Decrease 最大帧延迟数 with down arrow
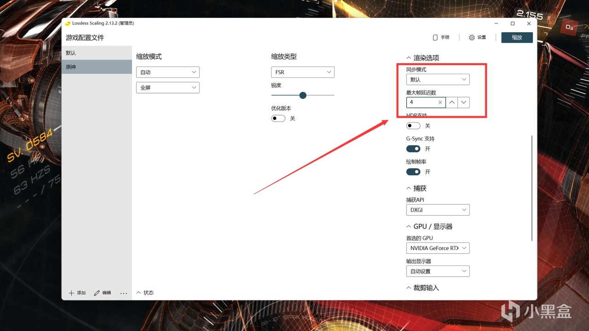Viewport: 589px width, 331px height. 464,102
